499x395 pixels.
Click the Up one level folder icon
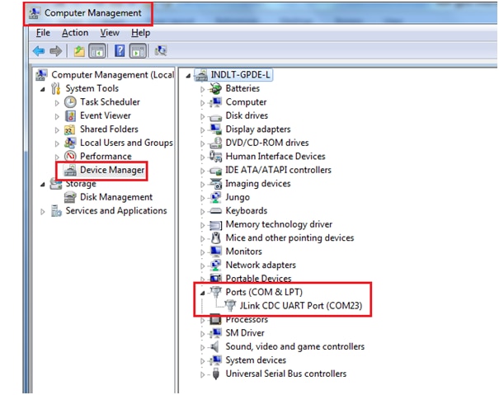(x=79, y=51)
